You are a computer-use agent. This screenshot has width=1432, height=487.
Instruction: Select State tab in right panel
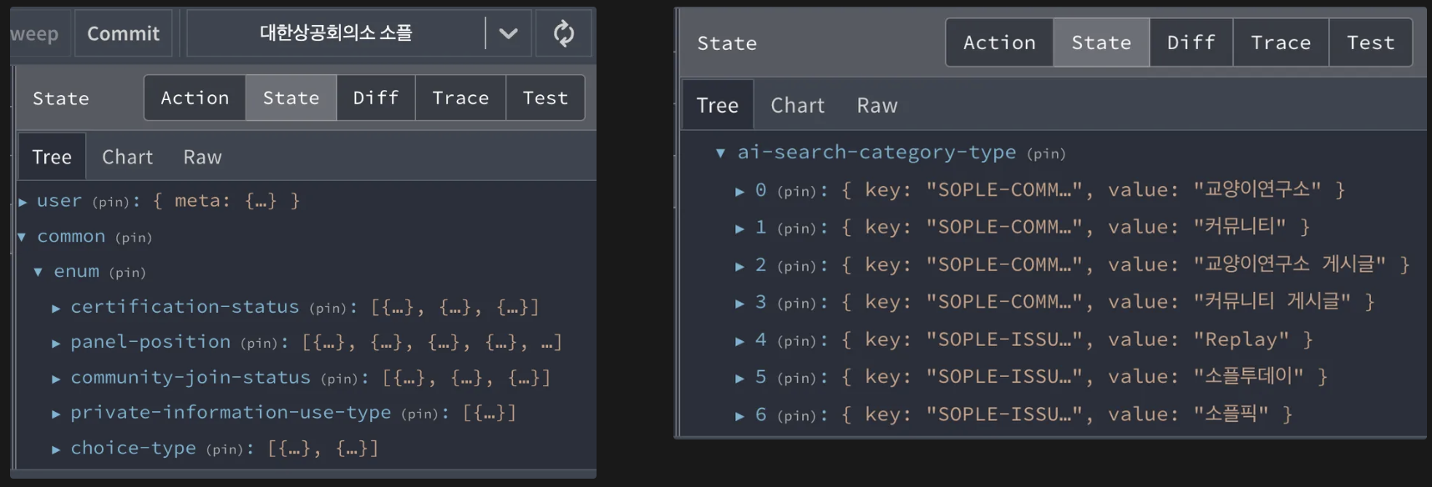coord(1101,43)
